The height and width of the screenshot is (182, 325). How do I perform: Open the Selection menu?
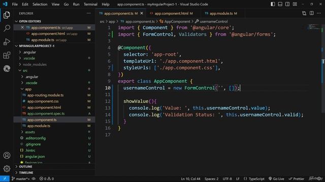[40, 4]
